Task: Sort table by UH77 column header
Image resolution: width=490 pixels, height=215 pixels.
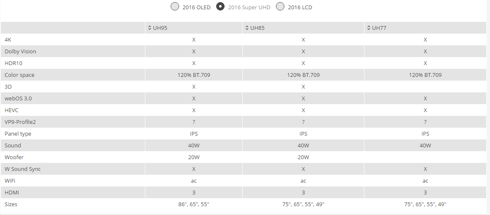Action: click(x=425, y=28)
